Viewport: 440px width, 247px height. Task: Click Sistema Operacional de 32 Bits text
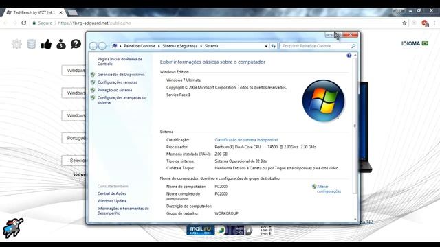tap(241, 161)
